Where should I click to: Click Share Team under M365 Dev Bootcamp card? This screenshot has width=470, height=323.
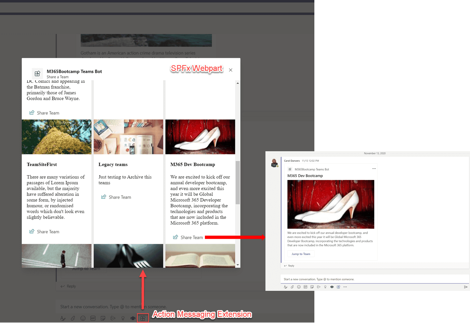coord(188,237)
